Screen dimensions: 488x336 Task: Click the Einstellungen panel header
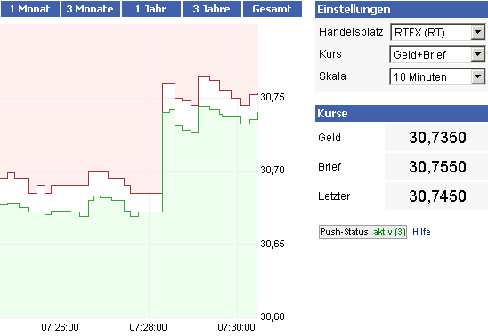coord(402,9)
